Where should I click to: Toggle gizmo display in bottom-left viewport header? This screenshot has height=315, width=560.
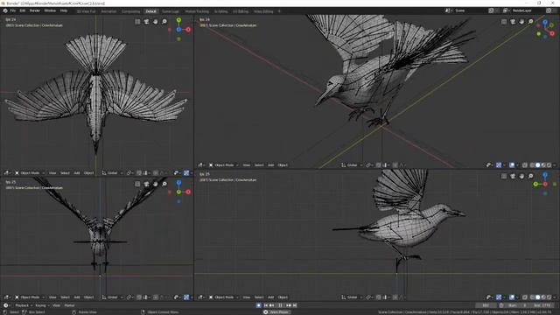coord(186,297)
